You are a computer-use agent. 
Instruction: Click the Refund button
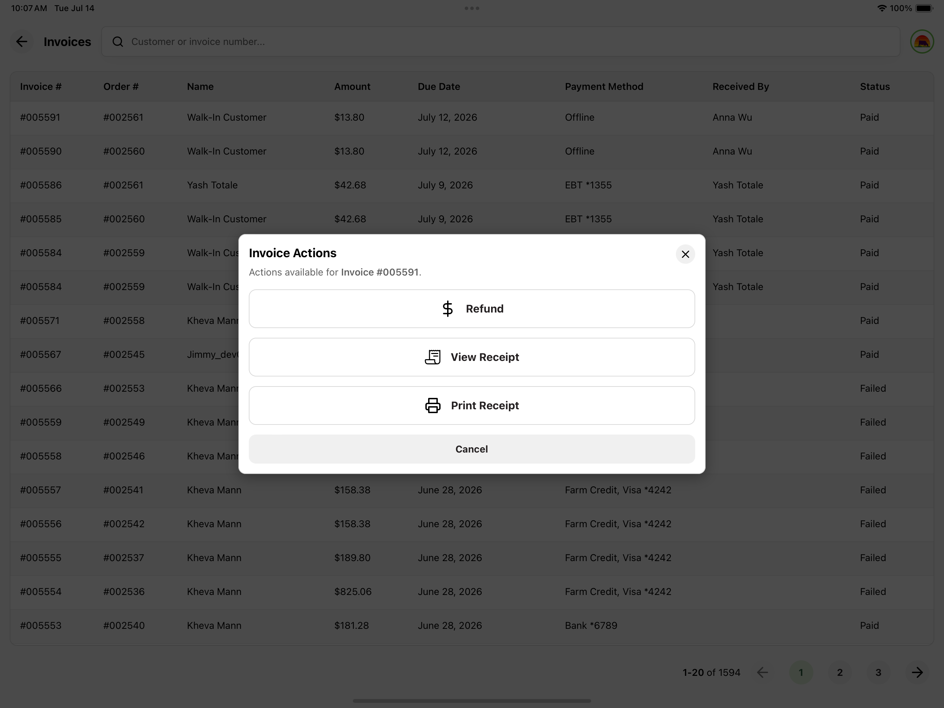point(472,309)
